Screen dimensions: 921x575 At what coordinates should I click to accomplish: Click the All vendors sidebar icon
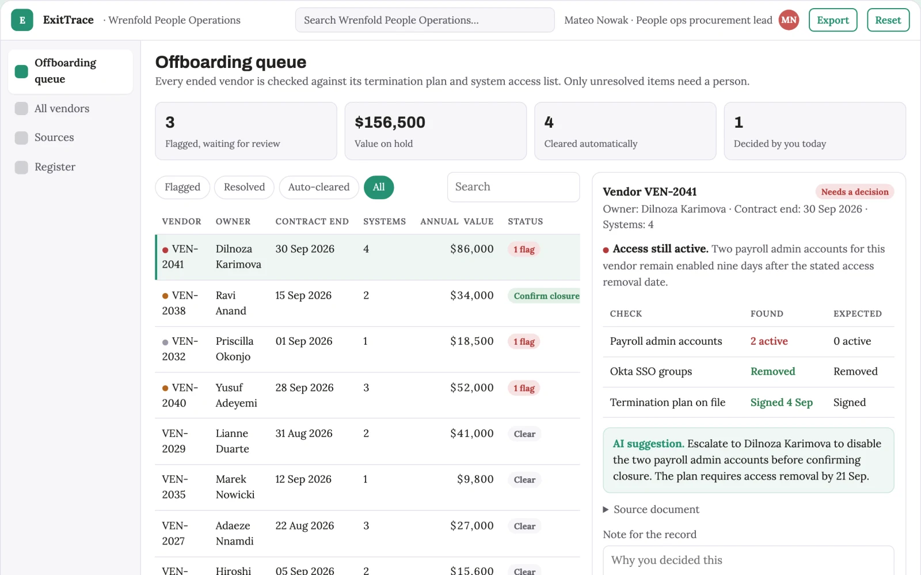(x=21, y=109)
